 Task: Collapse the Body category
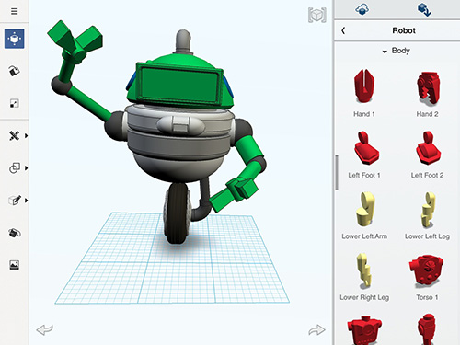396,51
